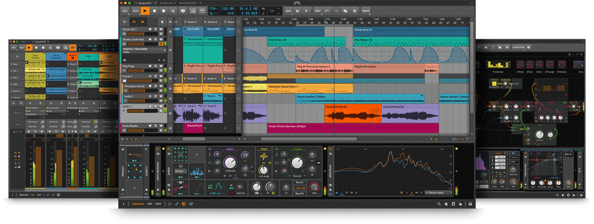Viewport: 594px width, 224px height.
Task: Click the hand icon in footer
Action: click(x=460, y=204)
